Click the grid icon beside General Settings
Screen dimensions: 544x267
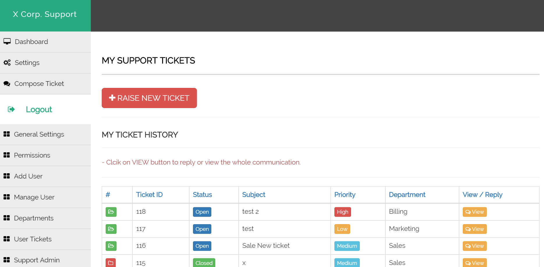pyautogui.click(x=7, y=134)
